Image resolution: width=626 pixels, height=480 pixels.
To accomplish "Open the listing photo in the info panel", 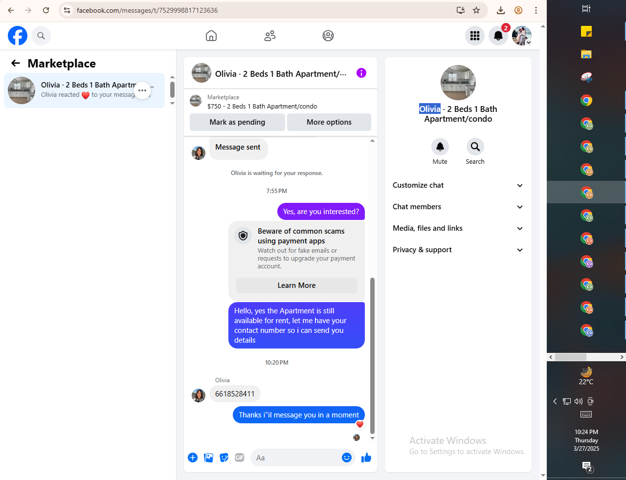I will [x=458, y=83].
